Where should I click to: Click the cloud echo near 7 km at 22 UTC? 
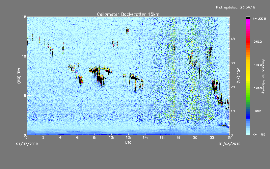215,85
